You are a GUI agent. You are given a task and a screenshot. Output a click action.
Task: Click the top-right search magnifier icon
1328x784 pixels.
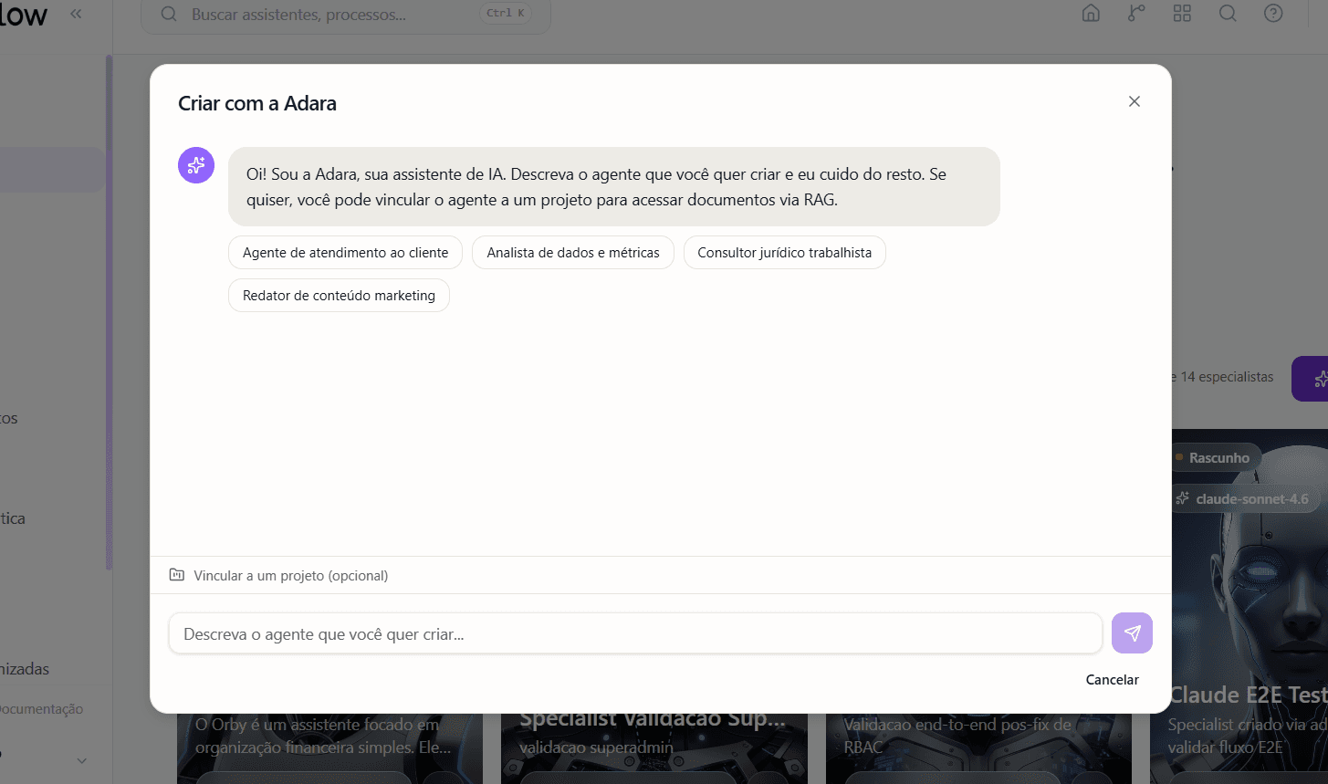click(1228, 14)
